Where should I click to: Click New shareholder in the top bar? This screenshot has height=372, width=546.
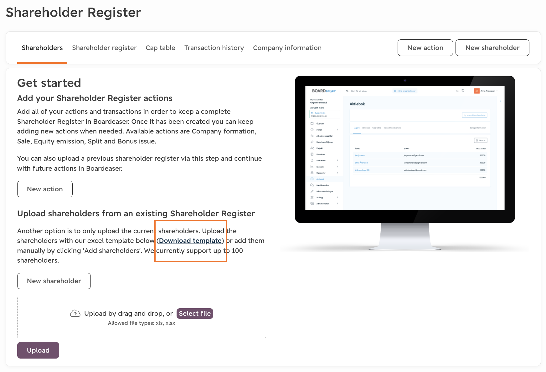(492, 48)
